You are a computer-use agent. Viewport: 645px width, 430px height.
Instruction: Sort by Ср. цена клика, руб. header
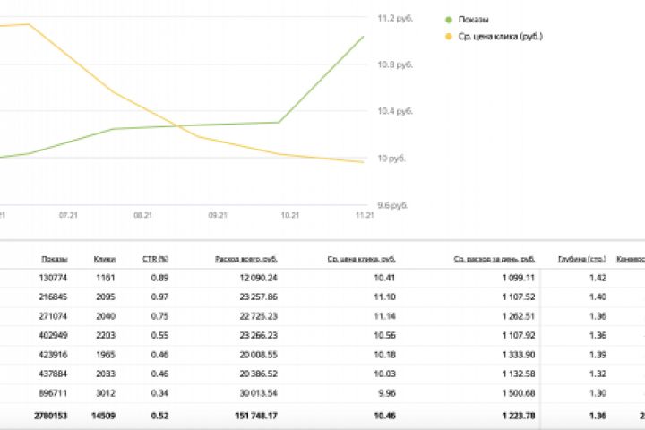tap(361, 259)
